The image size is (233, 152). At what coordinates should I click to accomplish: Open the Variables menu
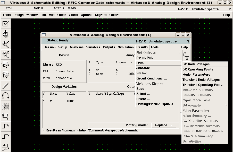pos(93,47)
